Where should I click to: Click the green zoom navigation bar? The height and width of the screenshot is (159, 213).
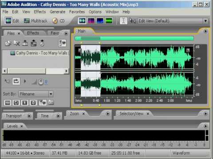point(134,38)
